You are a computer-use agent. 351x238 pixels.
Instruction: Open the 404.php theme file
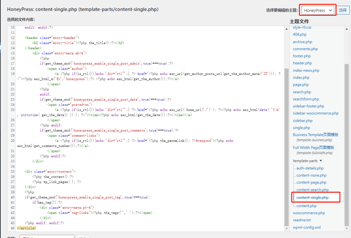[300, 34]
